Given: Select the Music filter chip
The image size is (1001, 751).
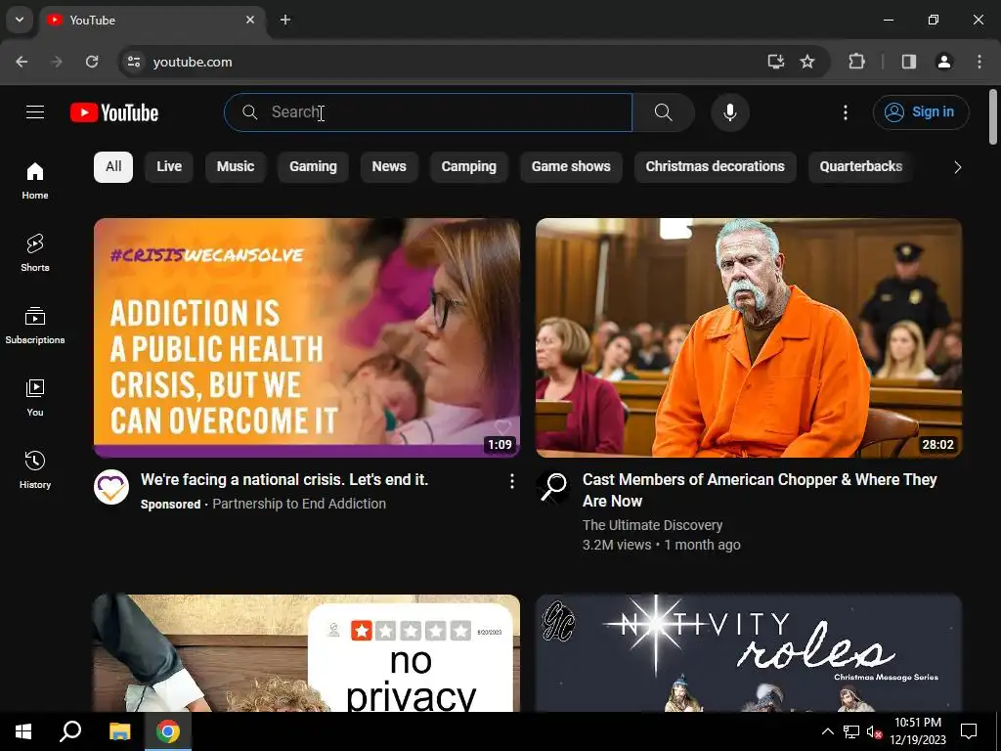Looking at the screenshot, I should (236, 166).
